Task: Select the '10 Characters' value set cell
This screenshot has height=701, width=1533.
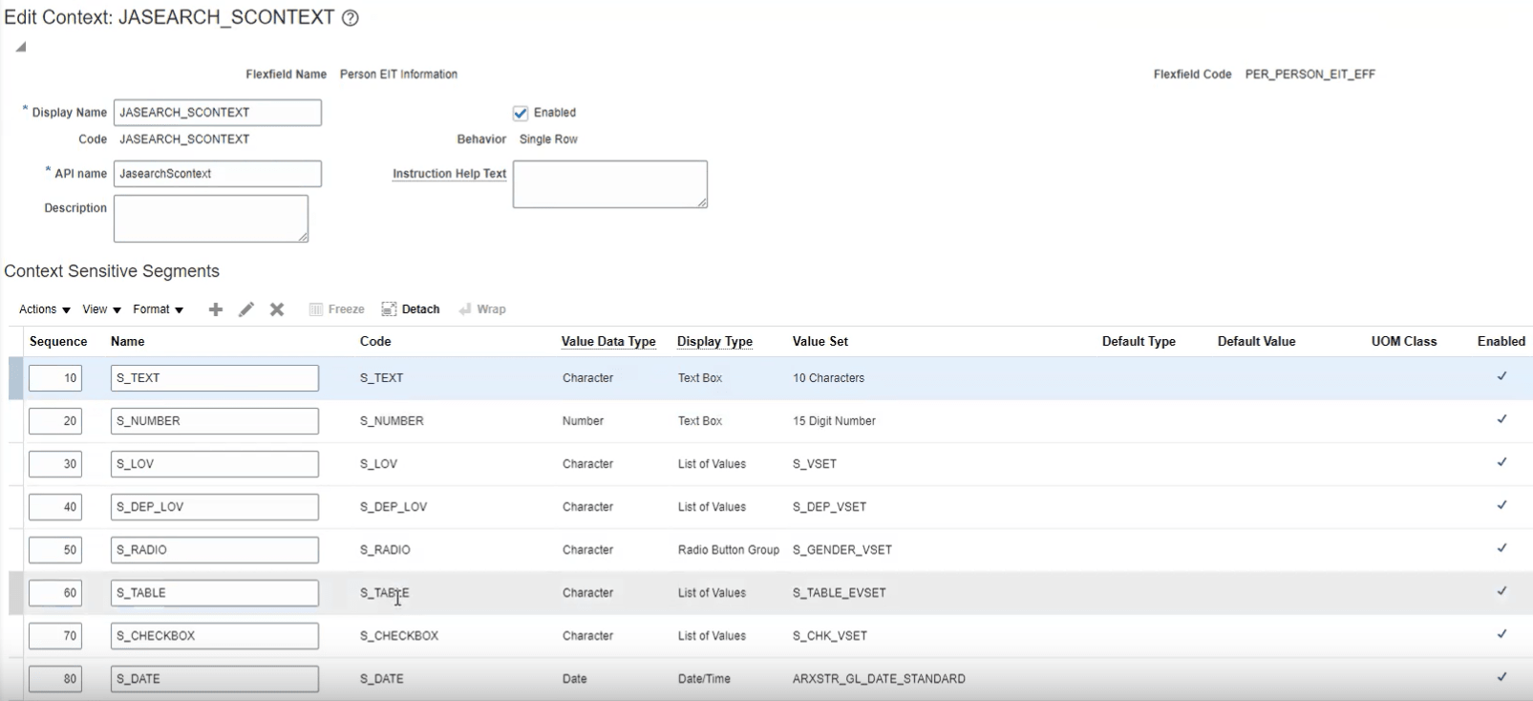Action: (828, 378)
